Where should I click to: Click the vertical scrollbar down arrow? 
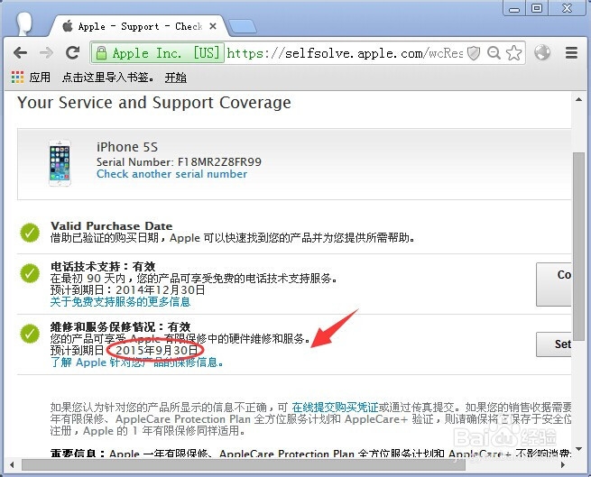578,449
